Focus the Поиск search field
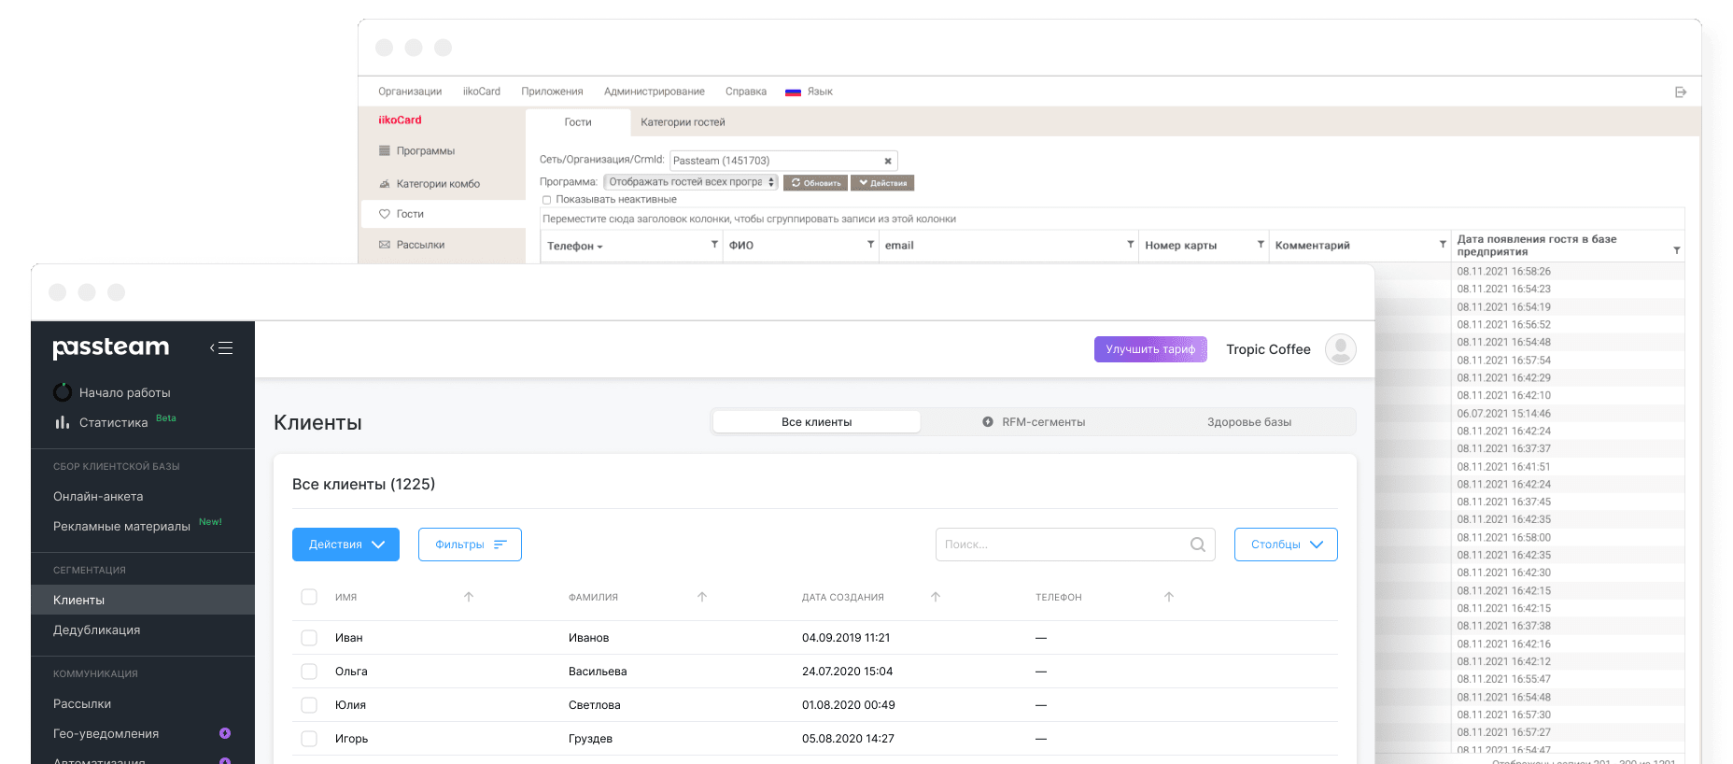Image resolution: width=1733 pixels, height=764 pixels. 1076,545
